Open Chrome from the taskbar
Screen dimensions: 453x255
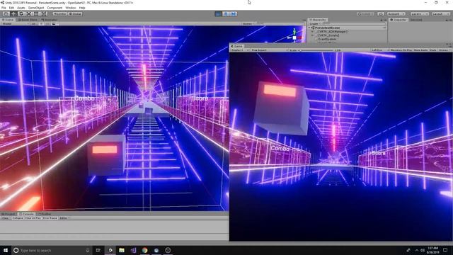coord(144,250)
